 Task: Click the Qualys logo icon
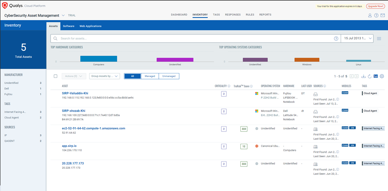pyautogui.click(x=5, y=6)
